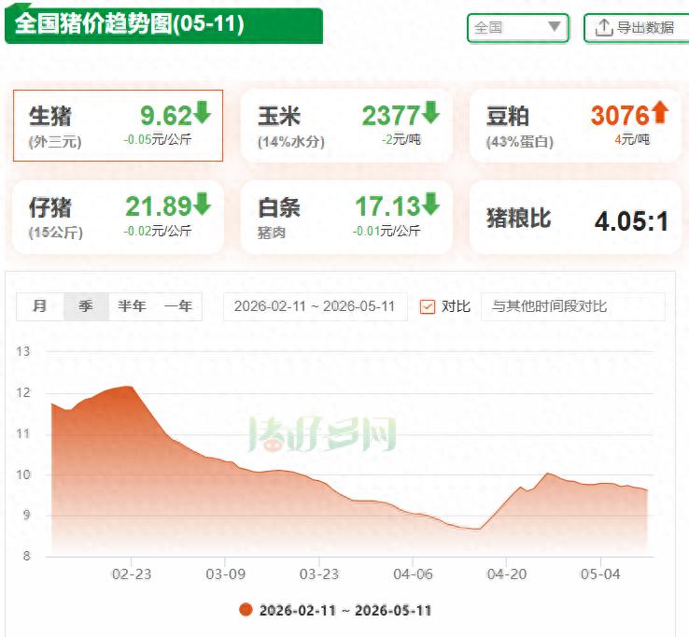Click the orange legend dot
The image size is (689, 637).
click(246, 610)
